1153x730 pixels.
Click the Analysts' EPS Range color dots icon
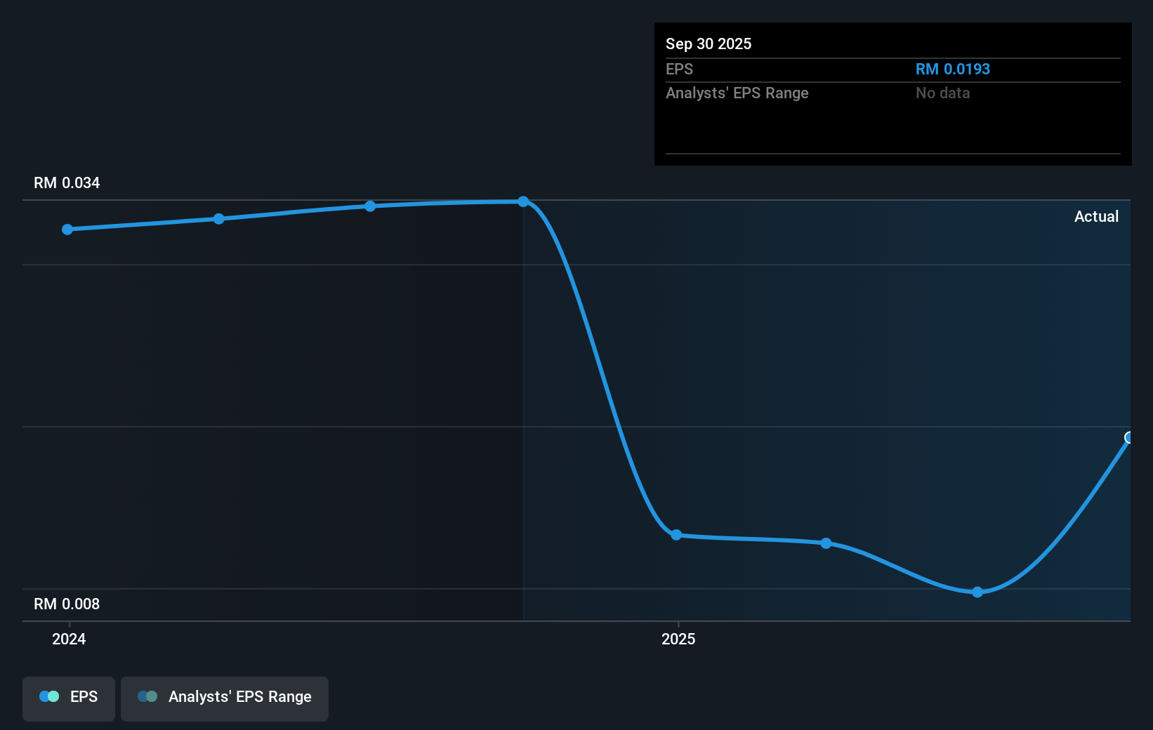click(147, 696)
